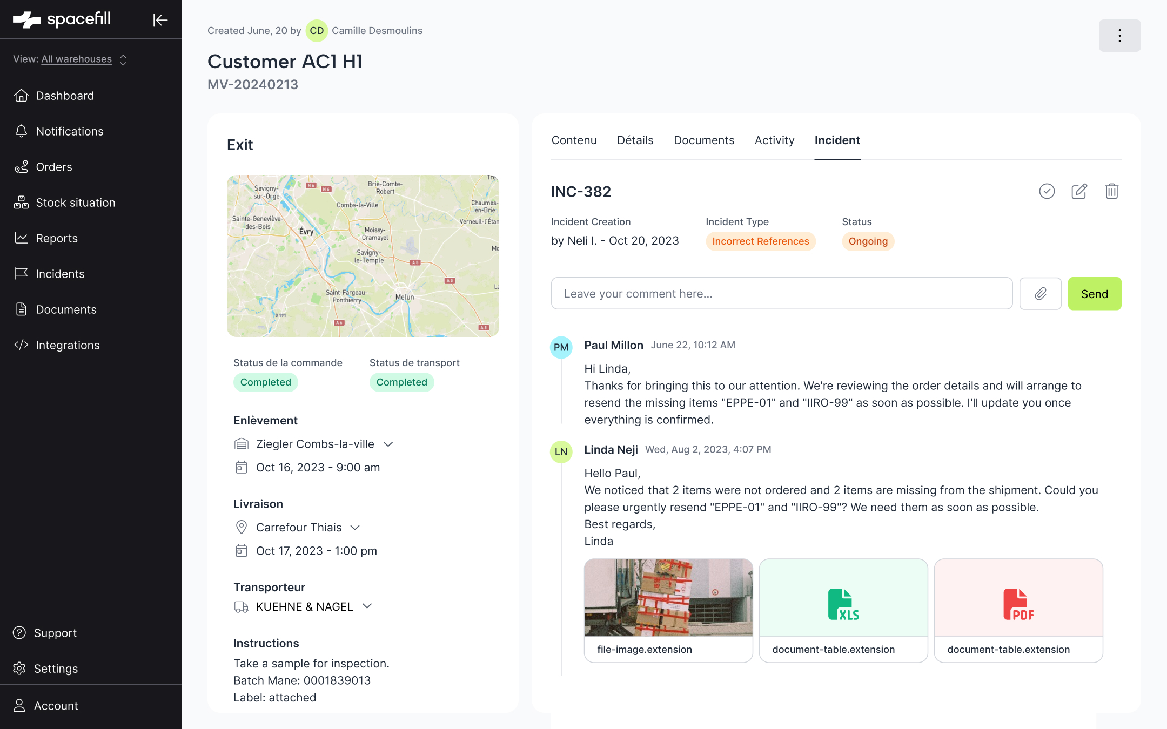Viewport: 1167px width, 729px height.
Task: Click the truck icon beside KUEHNE & NAGEL
Action: coord(242,607)
